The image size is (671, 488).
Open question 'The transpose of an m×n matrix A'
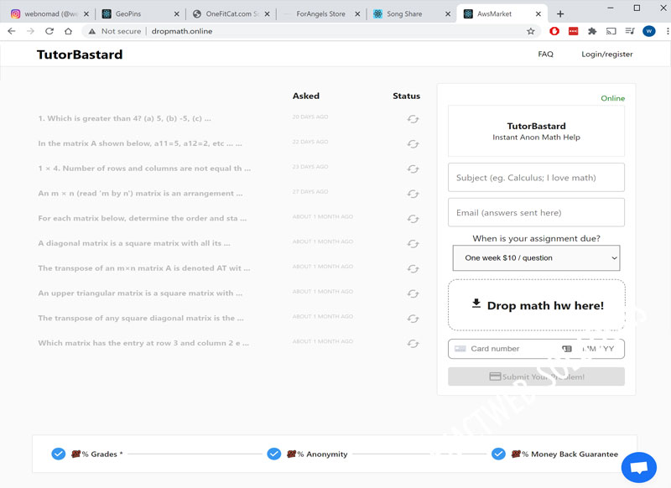click(144, 268)
